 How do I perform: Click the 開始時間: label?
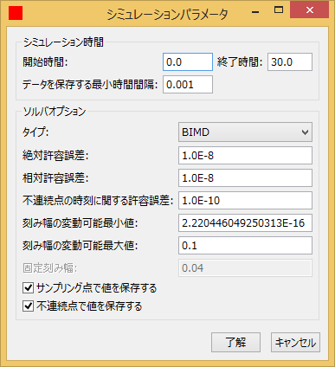pyautogui.click(x=45, y=62)
